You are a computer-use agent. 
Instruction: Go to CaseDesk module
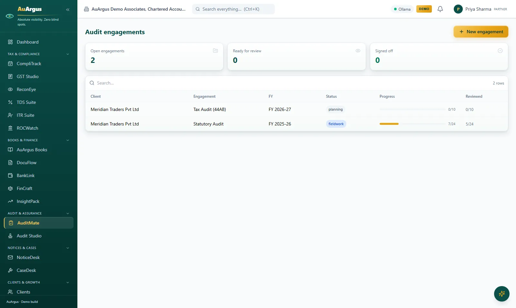point(39,270)
